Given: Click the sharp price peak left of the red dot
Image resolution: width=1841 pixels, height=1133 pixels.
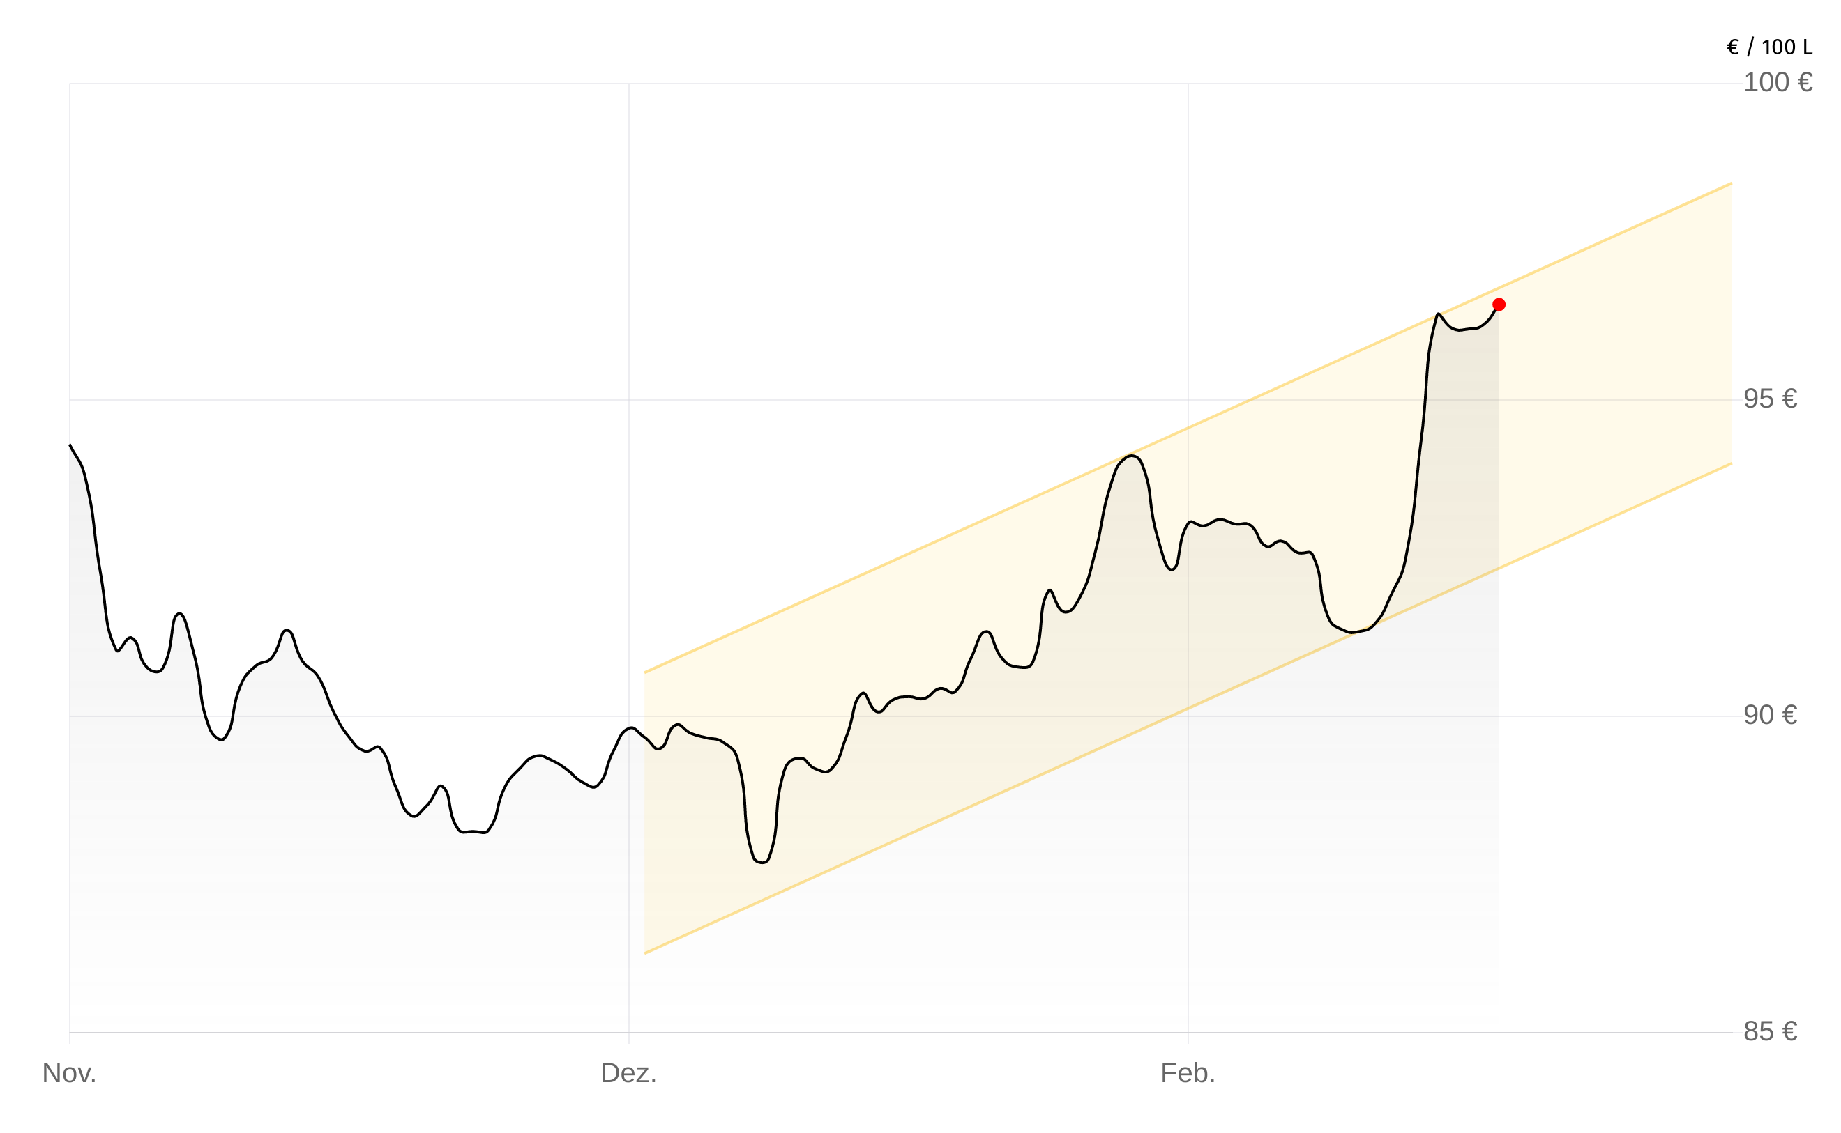Looking at the screenshot, I should (x=1437, y=314).
